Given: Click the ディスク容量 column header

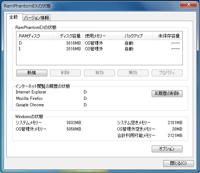Looking at the screenshot, I should point(68,36).
